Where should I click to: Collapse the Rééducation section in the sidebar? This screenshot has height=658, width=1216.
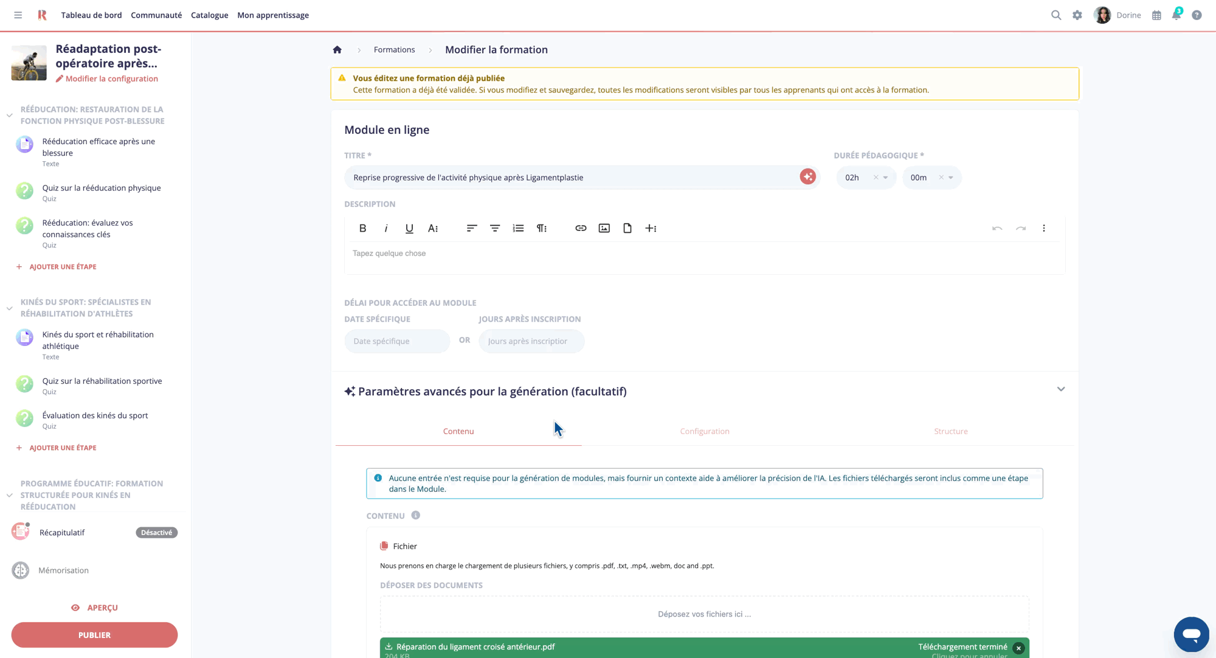tap(9, 114)
